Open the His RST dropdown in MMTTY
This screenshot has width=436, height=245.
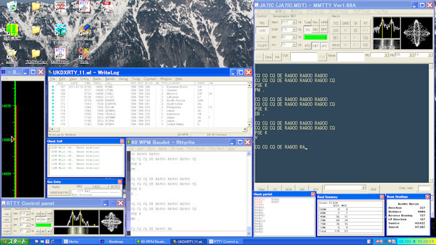(x=411, y=55)
